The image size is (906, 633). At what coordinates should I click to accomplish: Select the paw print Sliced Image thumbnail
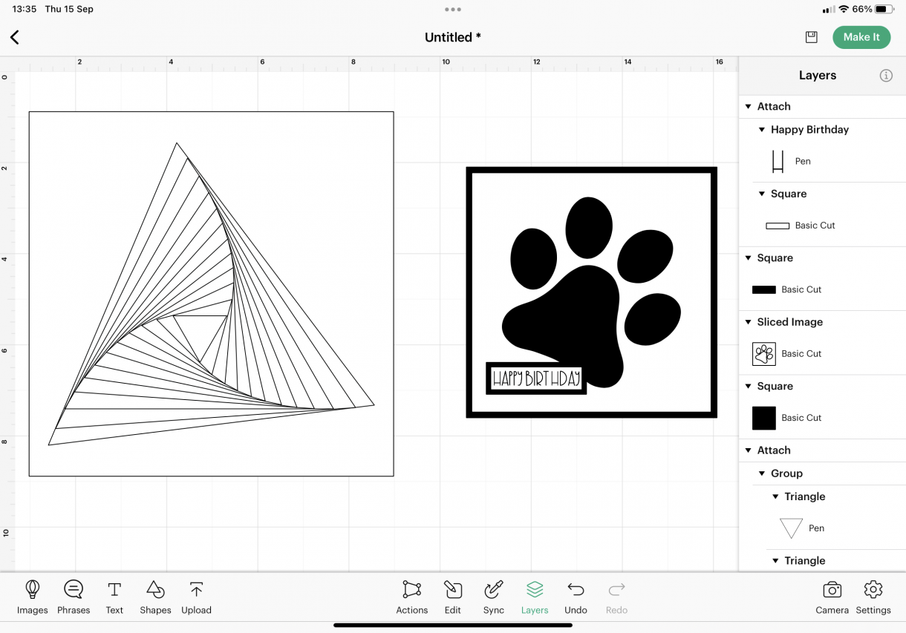(x=764, y=354)
